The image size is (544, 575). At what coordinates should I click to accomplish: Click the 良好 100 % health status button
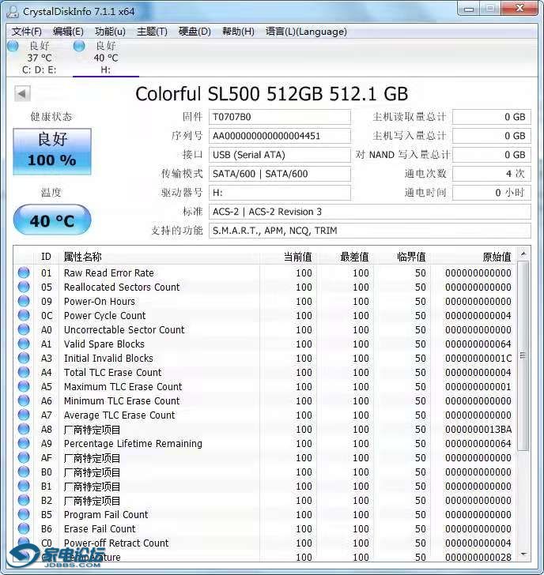click(52, 151)
